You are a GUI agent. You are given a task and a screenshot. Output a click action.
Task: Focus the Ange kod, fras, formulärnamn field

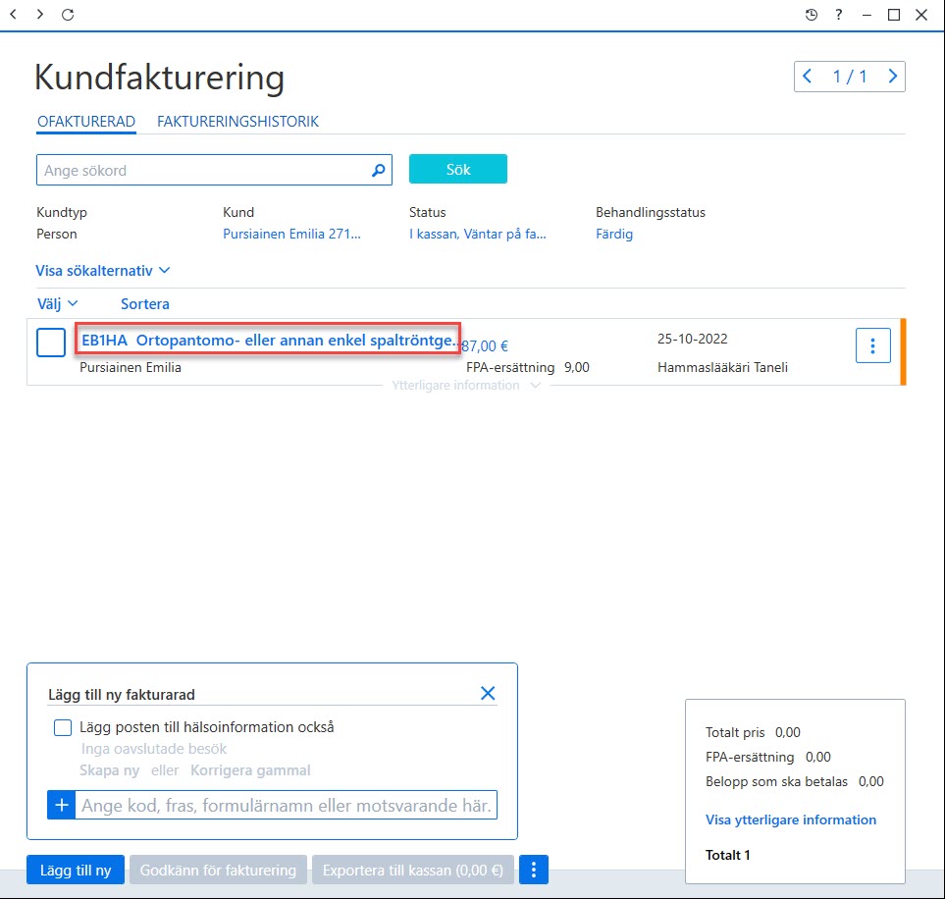(x=287, y=805)
